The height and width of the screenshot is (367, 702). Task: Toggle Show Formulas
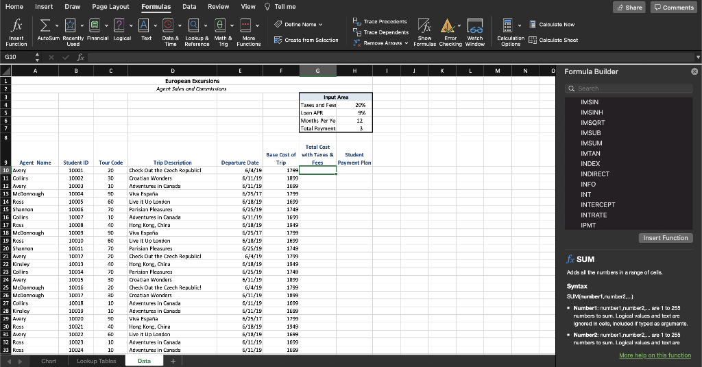click(424, 26)
